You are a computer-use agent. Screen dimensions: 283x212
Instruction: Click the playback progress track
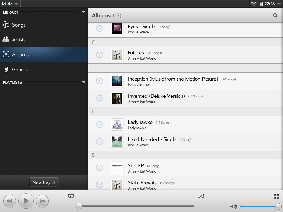tap(137, 206)
